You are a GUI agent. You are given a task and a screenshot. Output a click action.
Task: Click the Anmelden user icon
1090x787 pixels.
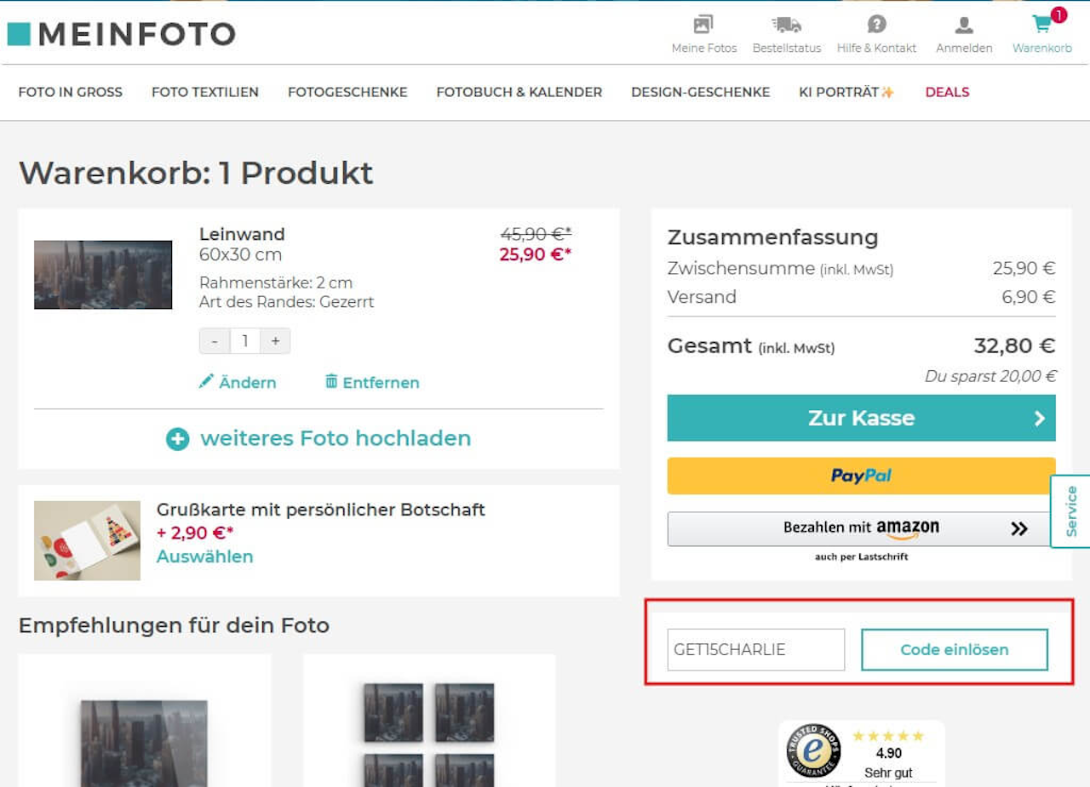coord(964,25)
